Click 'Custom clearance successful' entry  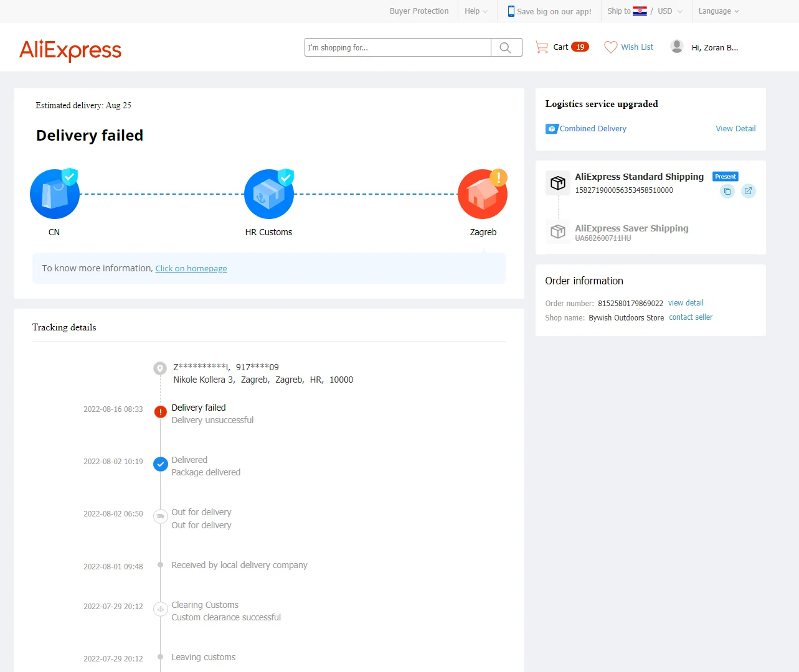(226, 617)
